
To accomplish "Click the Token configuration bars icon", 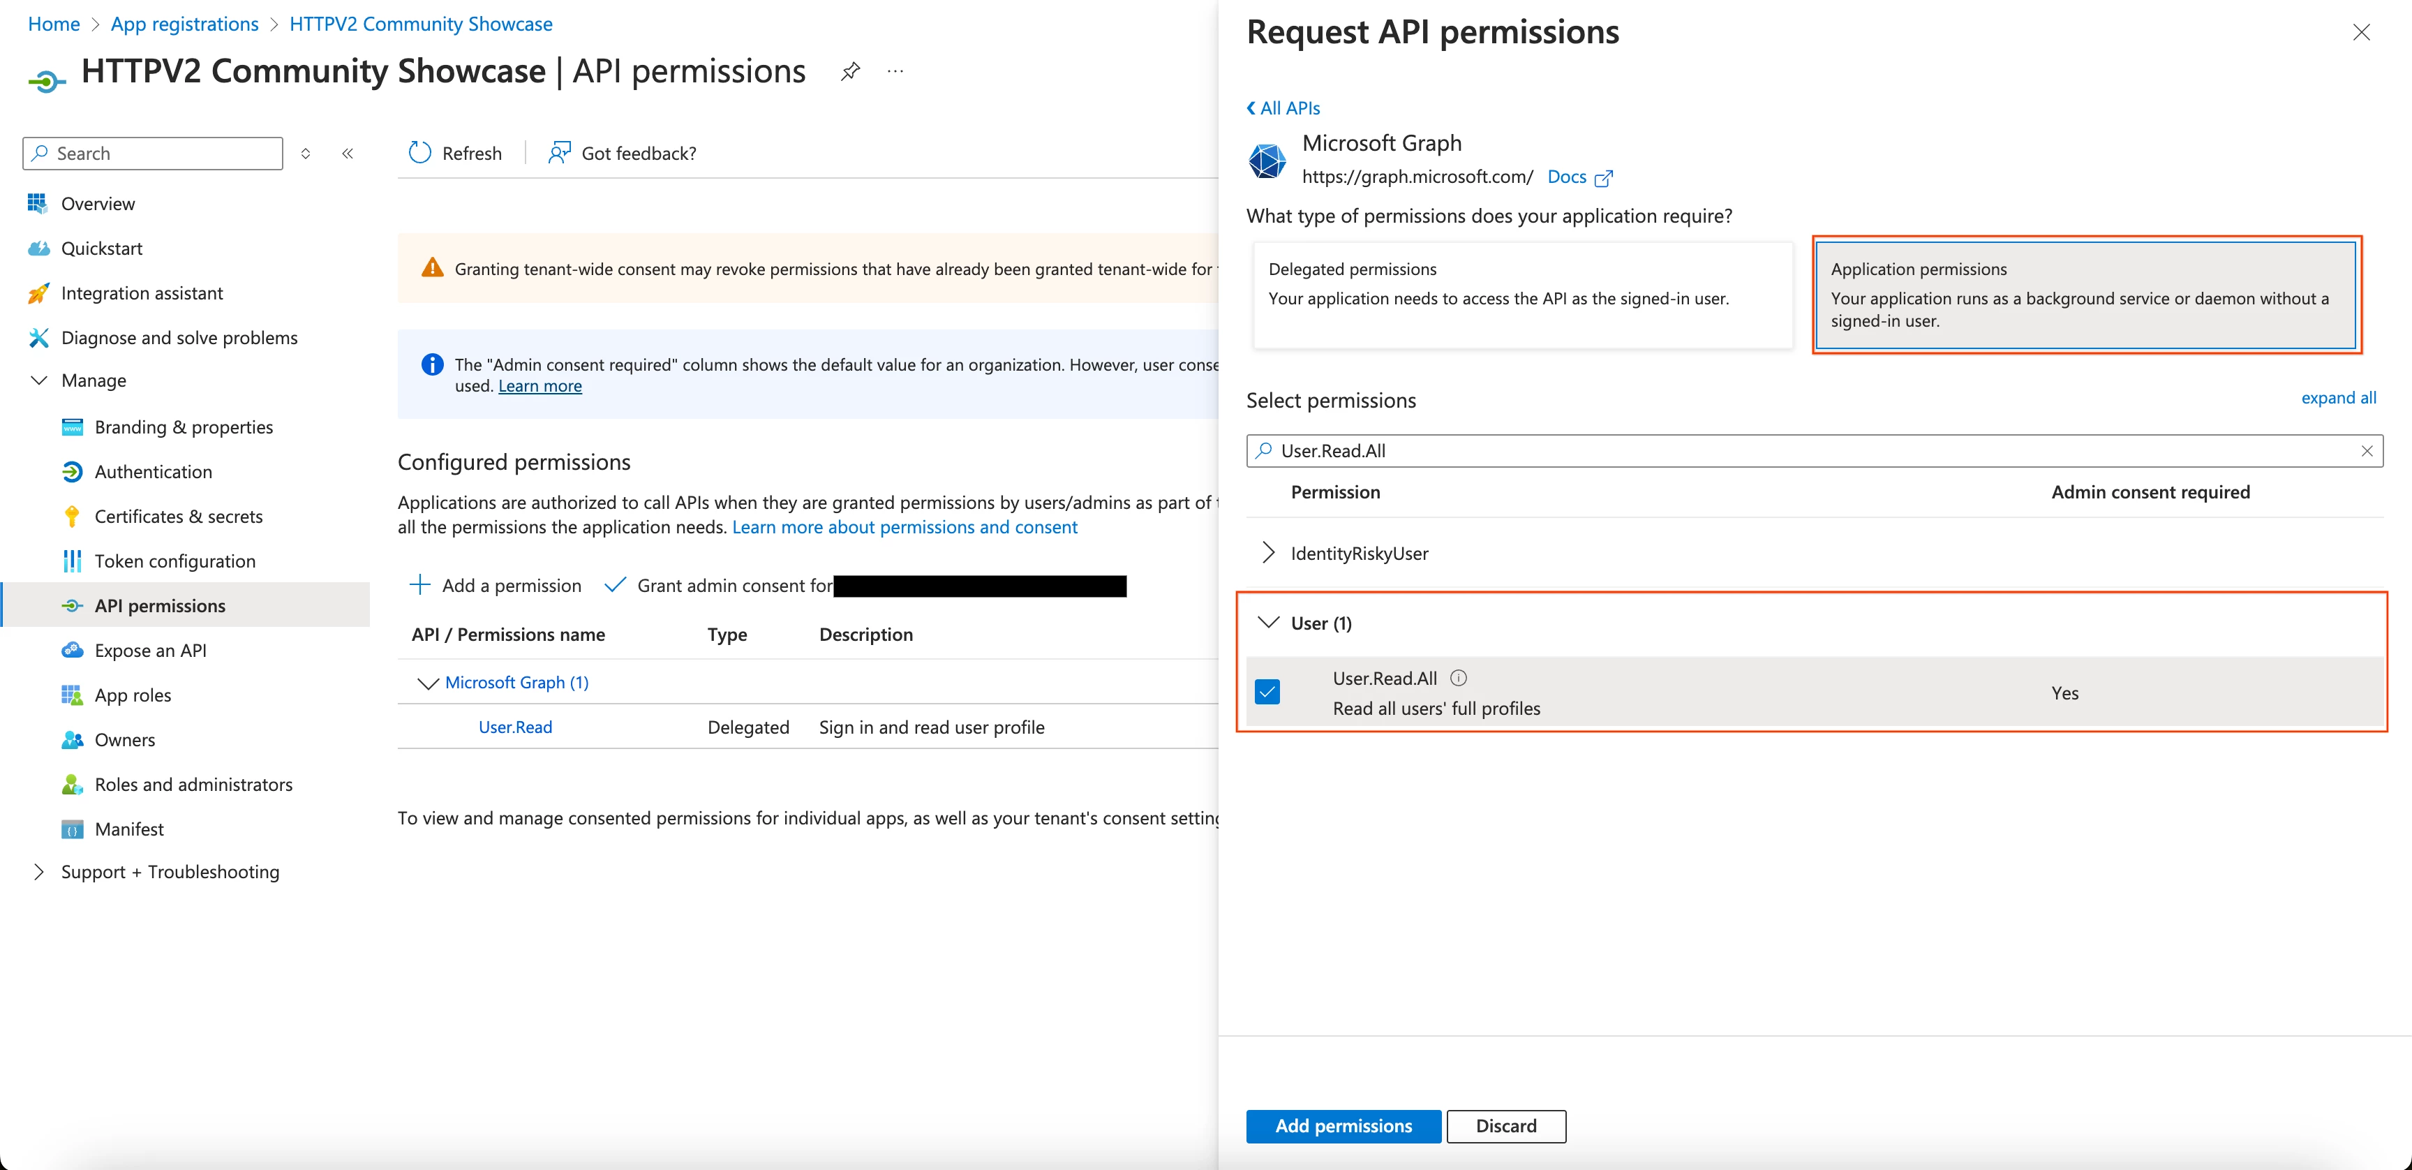I will [x=72, y=561].
